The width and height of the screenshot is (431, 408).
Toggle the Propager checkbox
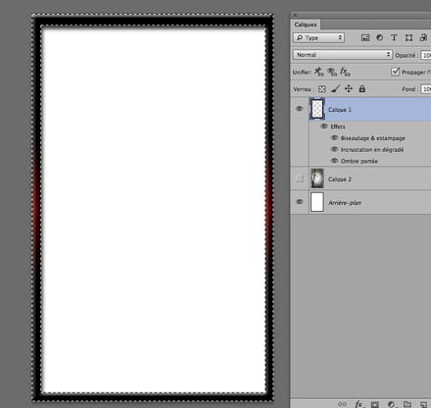(395, 72)
